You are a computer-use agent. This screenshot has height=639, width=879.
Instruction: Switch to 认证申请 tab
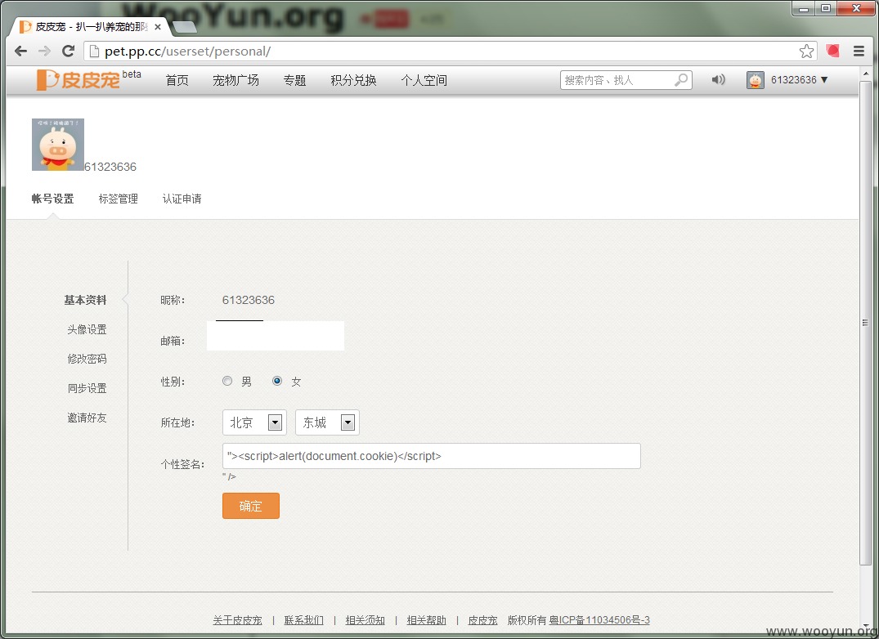click(182, 199)
